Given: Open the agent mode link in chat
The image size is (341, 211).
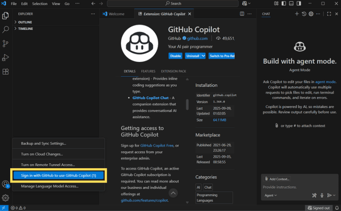Looking at the screenshot, I should pyautogui.click(x=325, y=82).
